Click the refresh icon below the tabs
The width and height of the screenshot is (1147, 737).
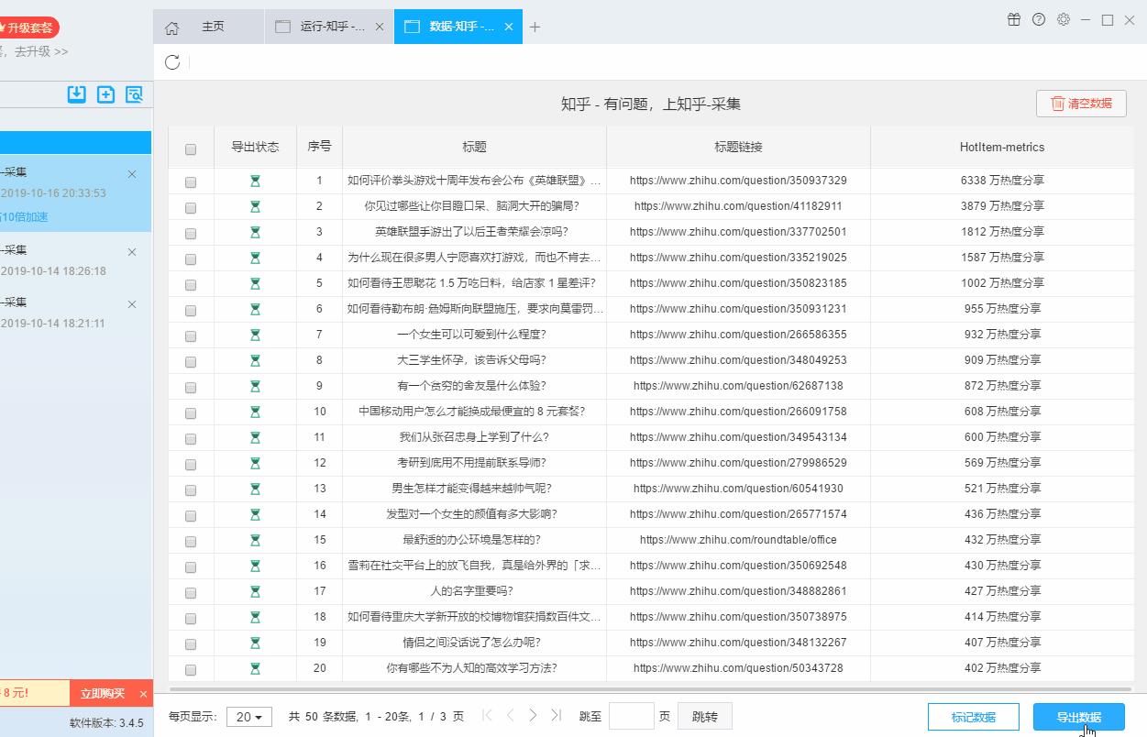[171, 62]
